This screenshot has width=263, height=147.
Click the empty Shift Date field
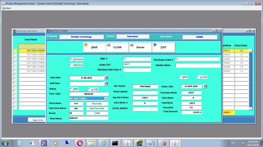click(x=87, y=84)
